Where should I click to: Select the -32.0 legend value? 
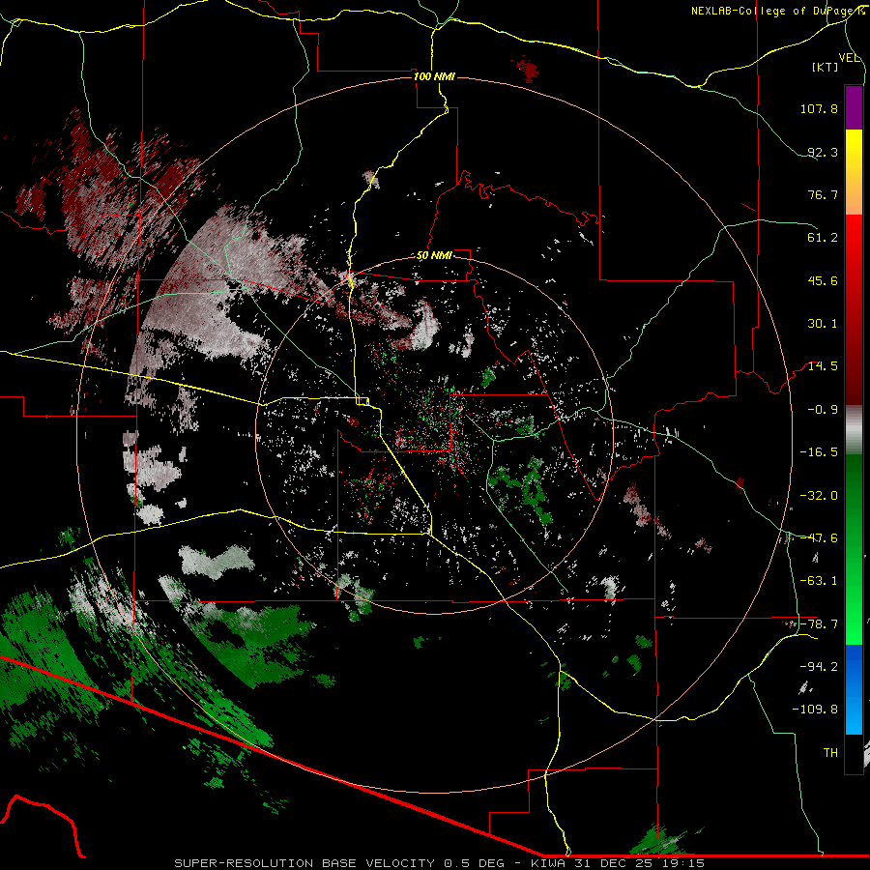(x=819, y=496)
